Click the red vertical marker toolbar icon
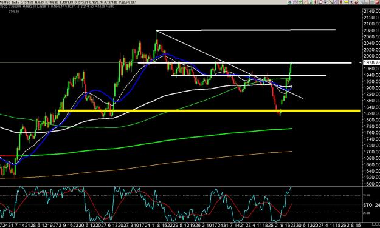 (316, 2)
